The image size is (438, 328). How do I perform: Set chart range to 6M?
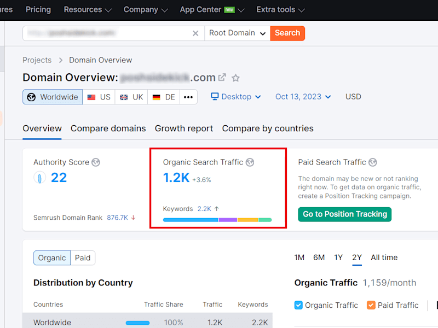(319, 257)
